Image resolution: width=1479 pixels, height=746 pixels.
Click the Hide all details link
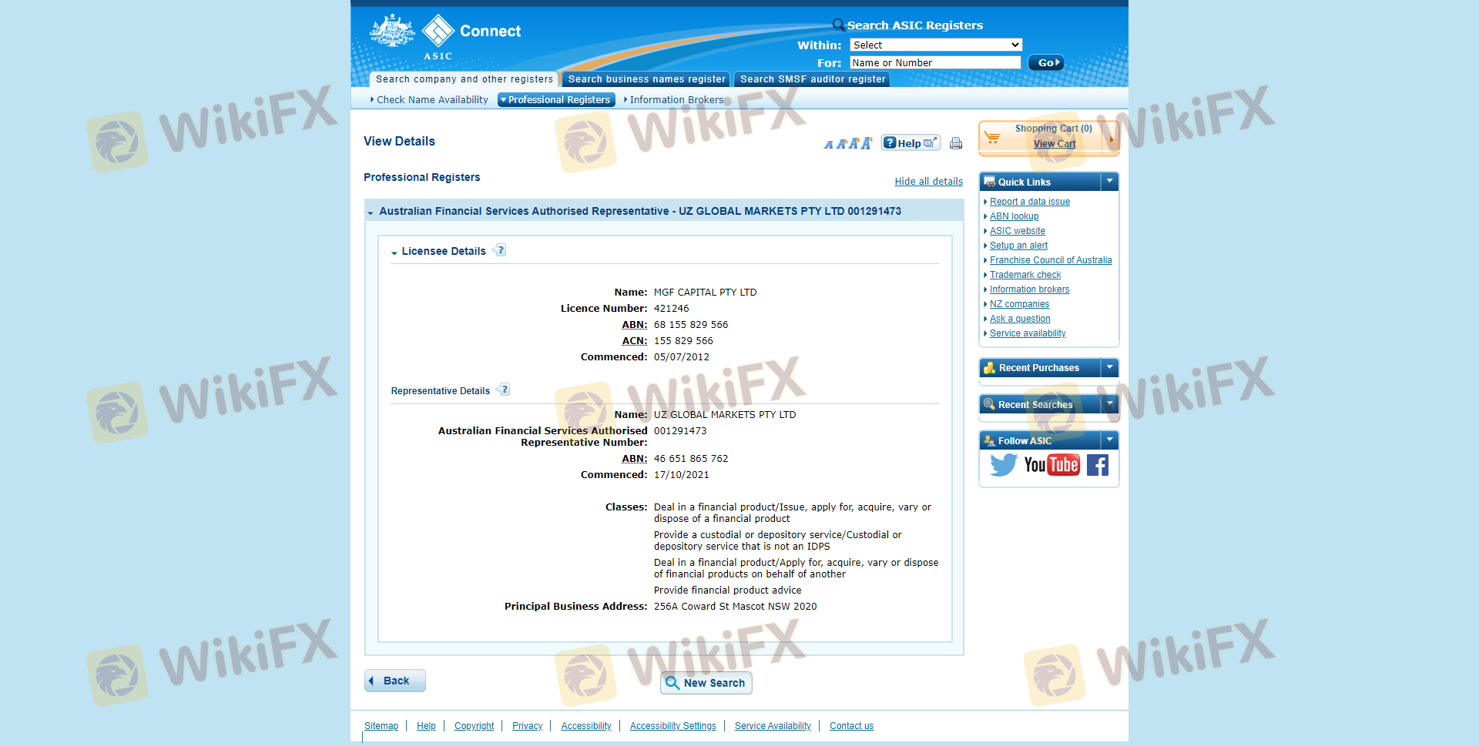pos(928,182)
